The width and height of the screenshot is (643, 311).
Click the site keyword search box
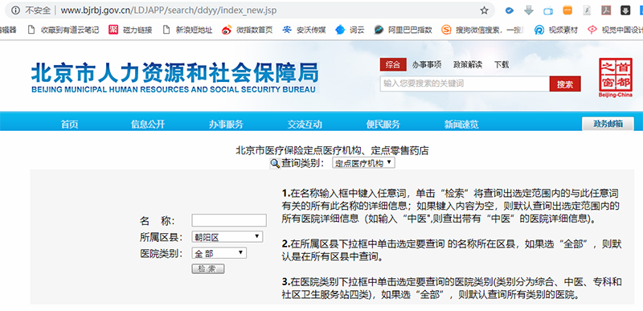pos(465,84)
